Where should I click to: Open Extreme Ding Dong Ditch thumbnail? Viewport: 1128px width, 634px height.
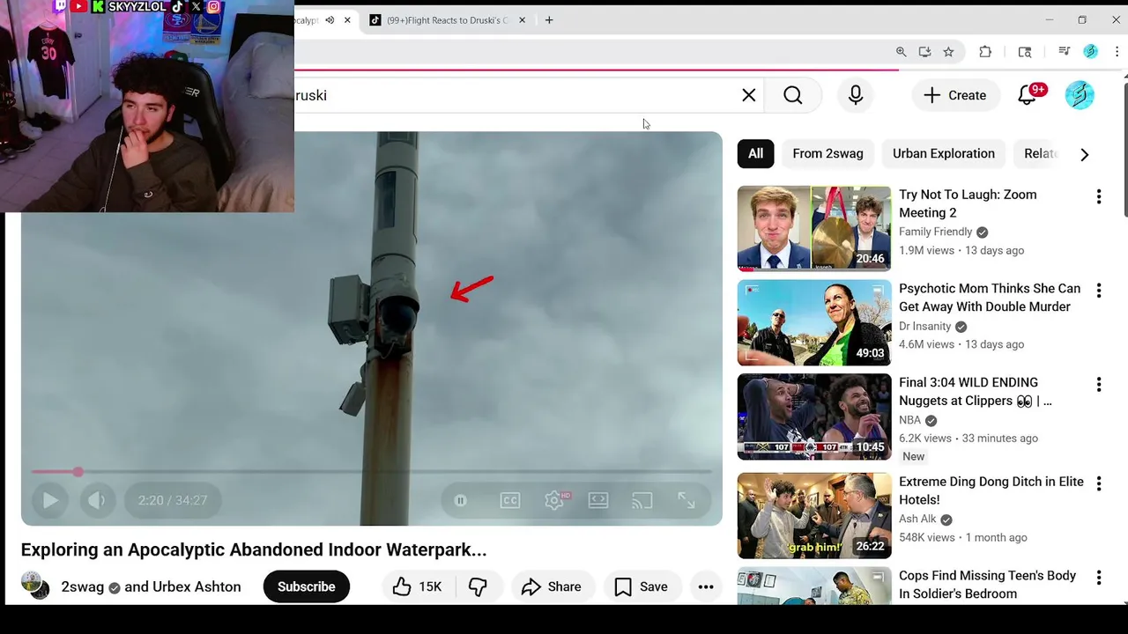coord(814,516)
